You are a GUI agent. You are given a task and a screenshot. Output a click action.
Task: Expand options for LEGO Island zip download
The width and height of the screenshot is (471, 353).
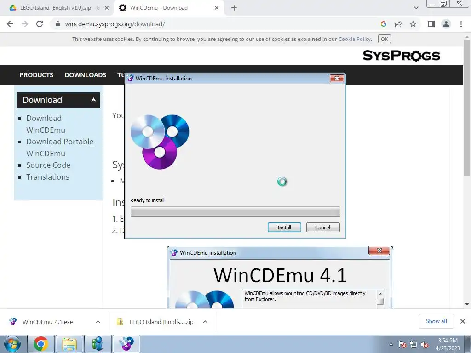[205, 322]
